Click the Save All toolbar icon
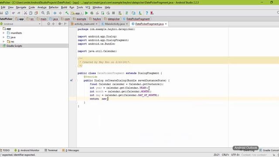279x157 pixels. [1, 13]
